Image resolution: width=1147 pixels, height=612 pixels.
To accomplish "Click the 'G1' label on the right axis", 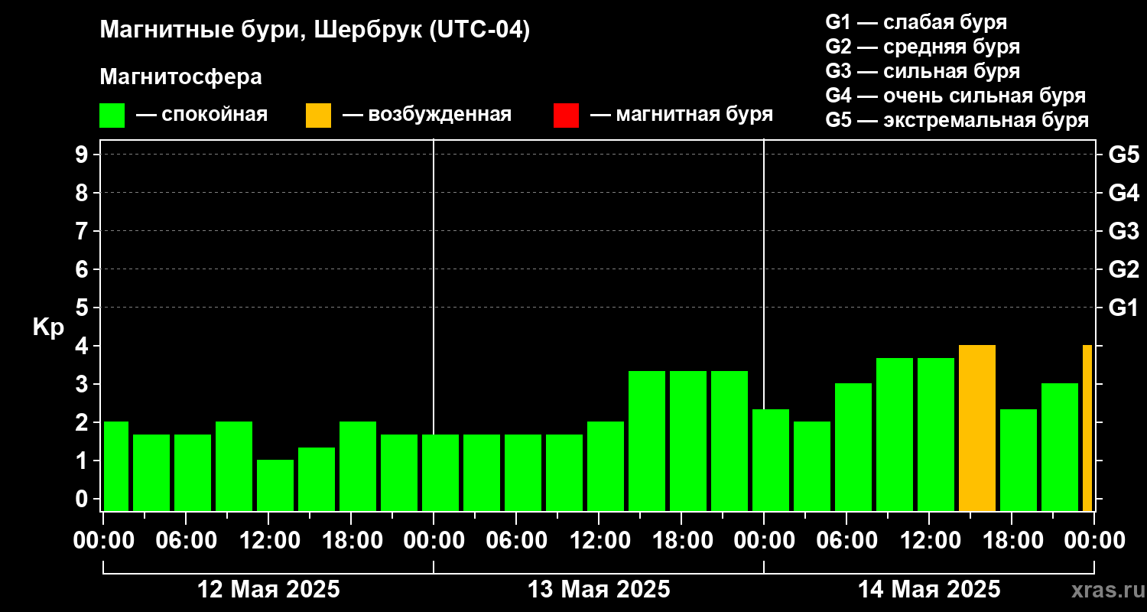I will (x=1124, y=308).
